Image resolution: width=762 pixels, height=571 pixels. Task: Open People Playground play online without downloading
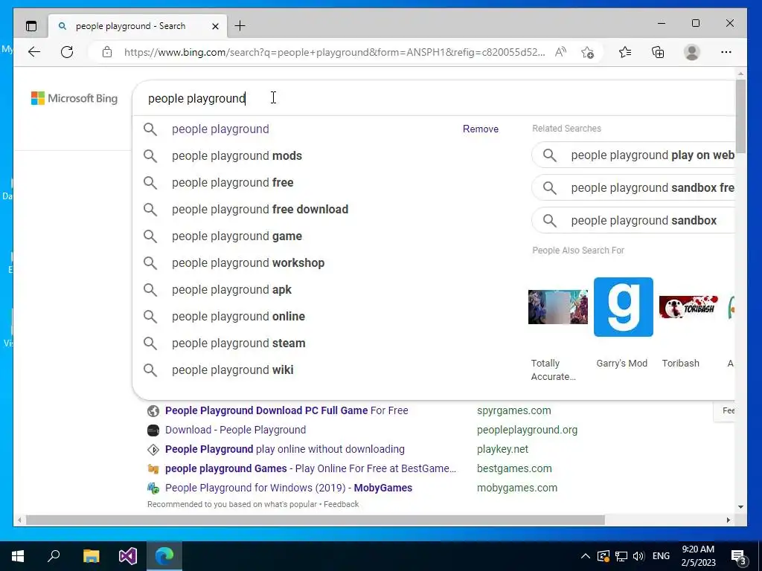[x=285, y=449]
